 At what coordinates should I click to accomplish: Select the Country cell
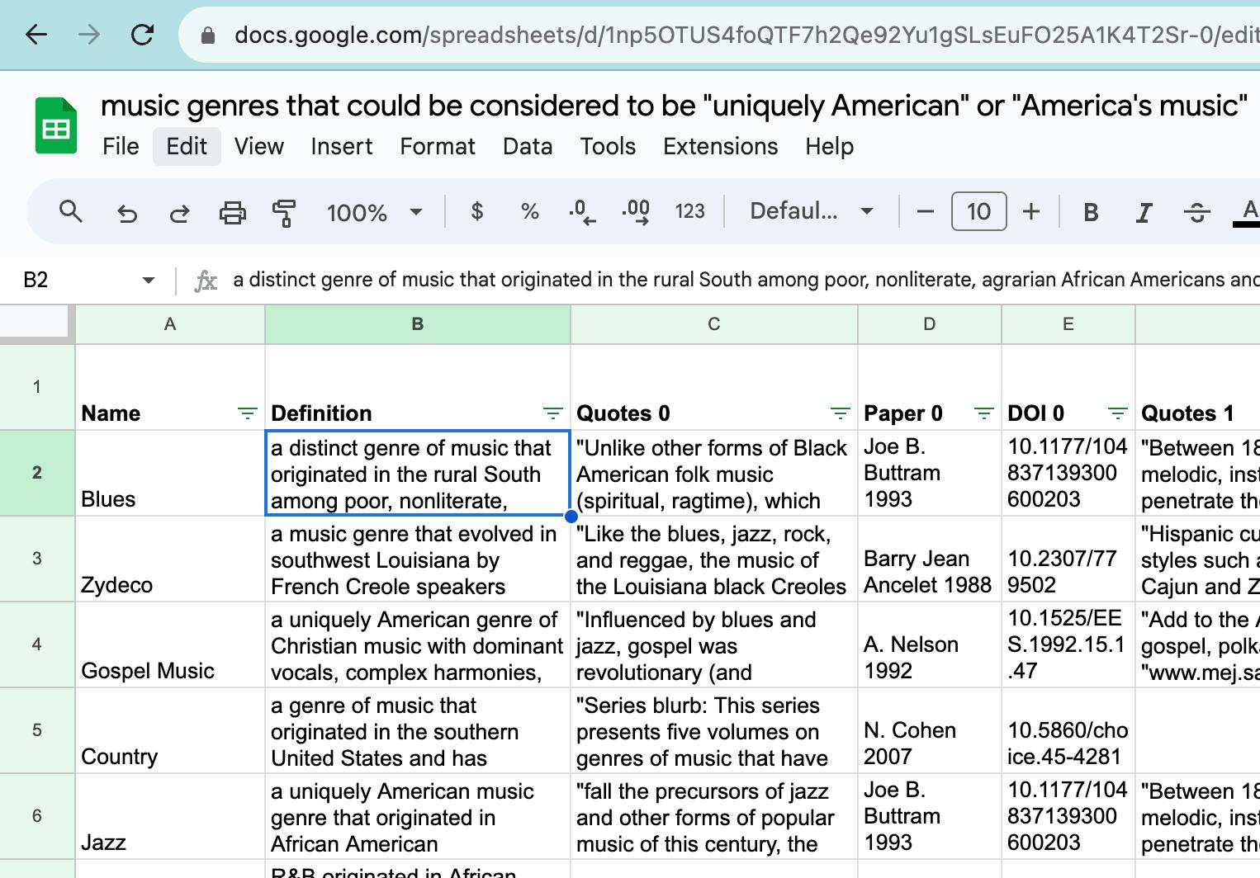(170, 730)
